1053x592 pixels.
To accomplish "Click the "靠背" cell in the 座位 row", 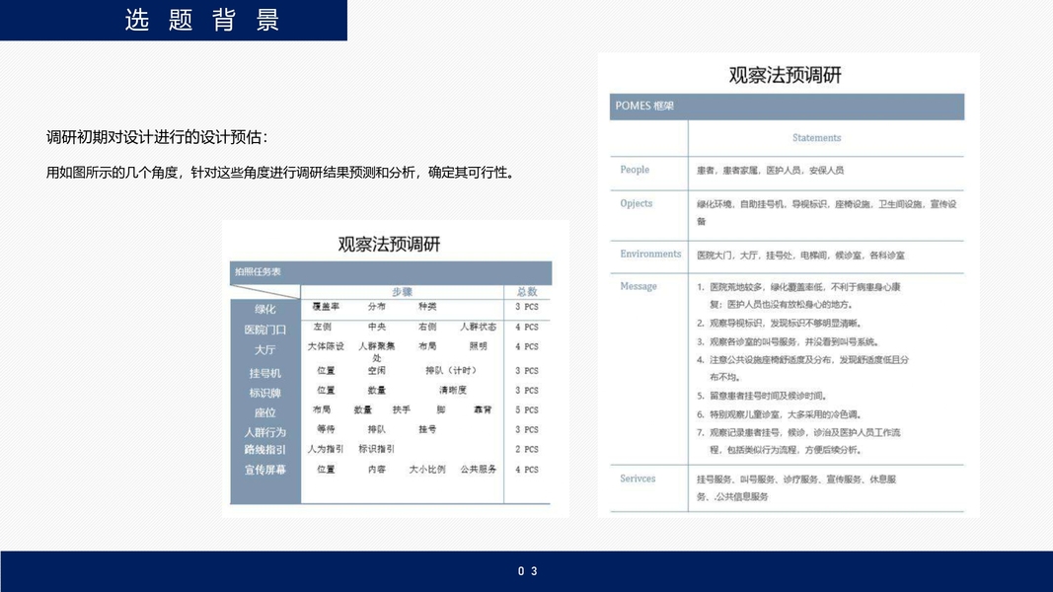I will pos(483,409).
